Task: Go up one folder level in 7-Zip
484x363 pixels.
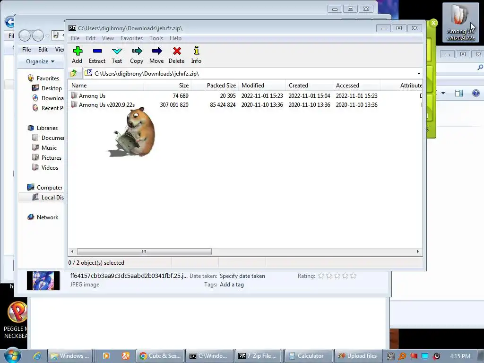Action: pos(74,73)
